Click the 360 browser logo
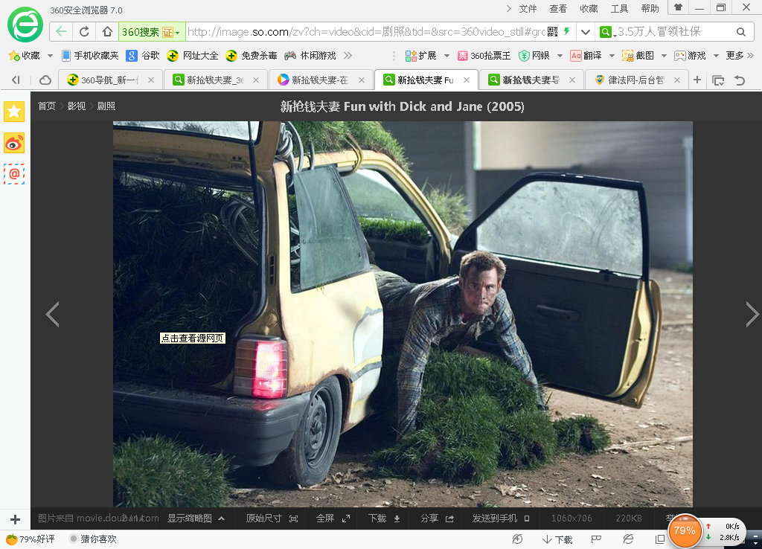Image resolution: width=762 pixels, height=549 pixels. coord(25,25)
